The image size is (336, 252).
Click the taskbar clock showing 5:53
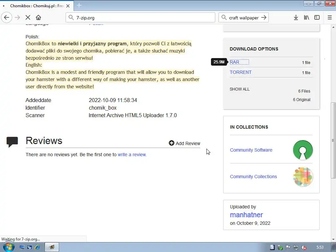(x=320, y=247)
